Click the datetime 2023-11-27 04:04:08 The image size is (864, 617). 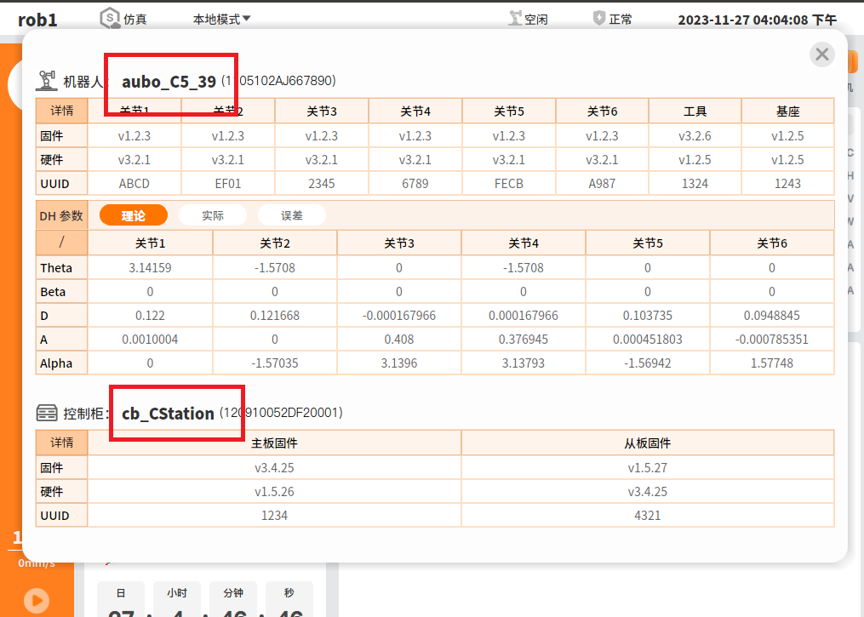[x=757, y=20]
